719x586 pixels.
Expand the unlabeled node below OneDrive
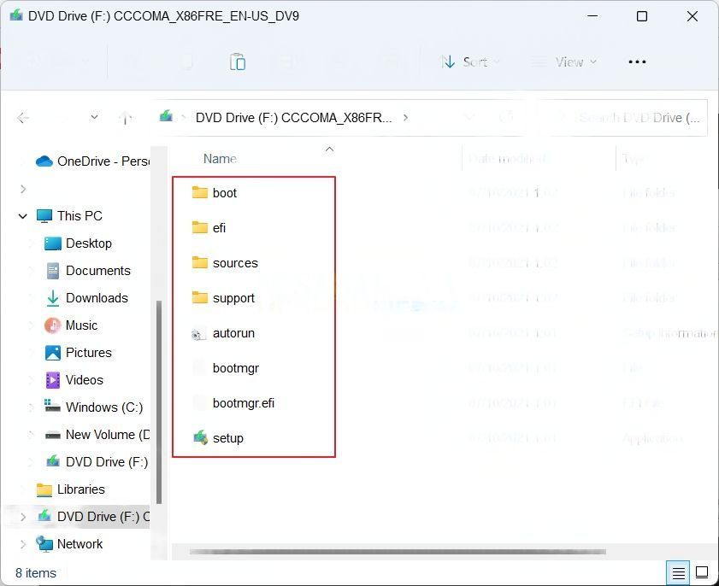pos(23,189)
